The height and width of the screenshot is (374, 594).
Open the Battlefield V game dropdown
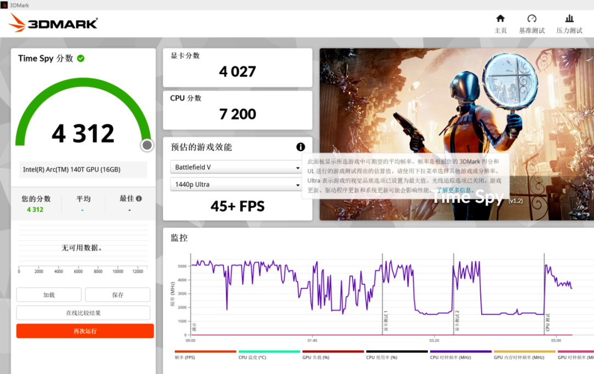(x=235, y=167)
